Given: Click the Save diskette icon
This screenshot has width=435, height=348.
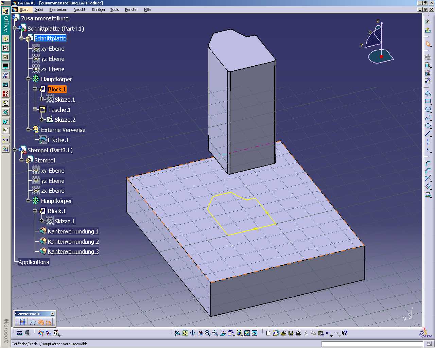Looking at the screenshot, I should [291, 333].
